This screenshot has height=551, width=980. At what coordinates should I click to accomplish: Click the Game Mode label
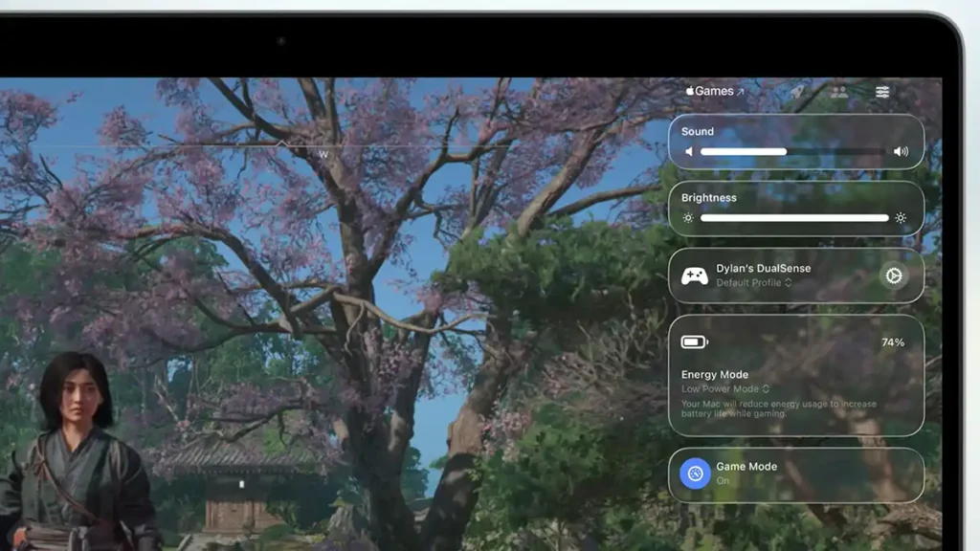(x=746, y=467)
